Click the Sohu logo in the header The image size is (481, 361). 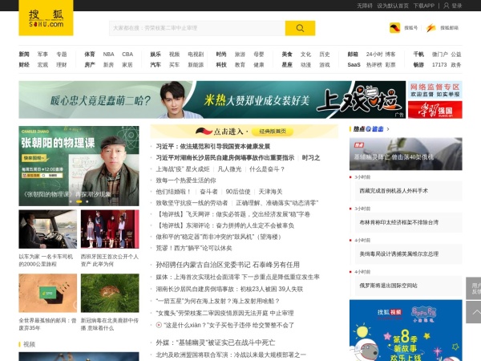[x=34, y=18]
